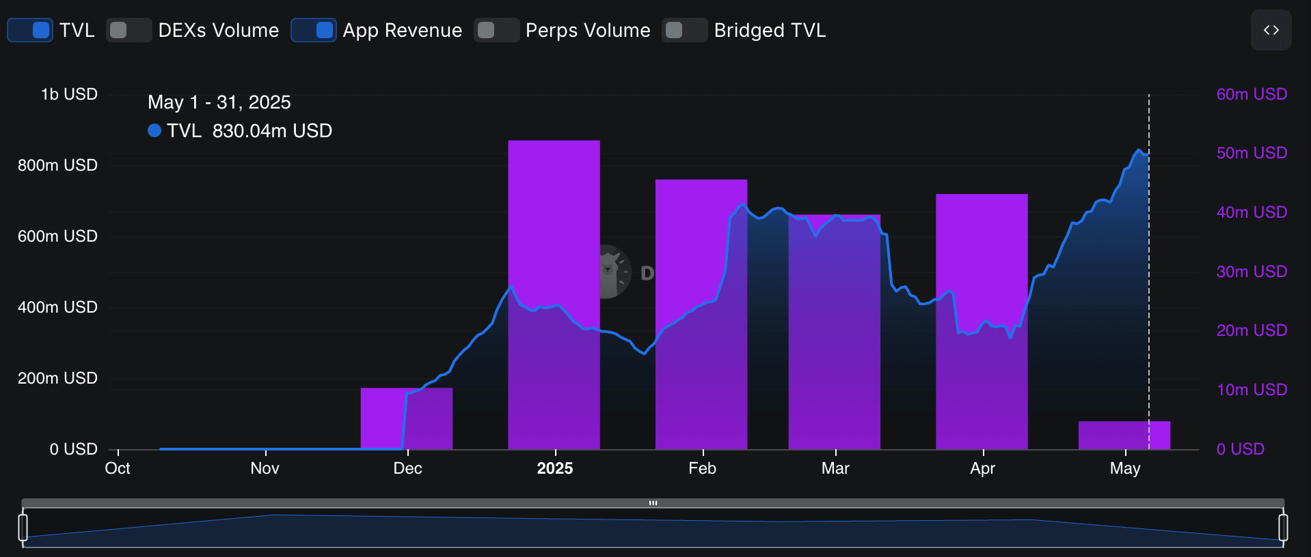Switch on the Bridged TVL toggle
This screenshot has width=1311, height=557.
[x=684, y=30]
